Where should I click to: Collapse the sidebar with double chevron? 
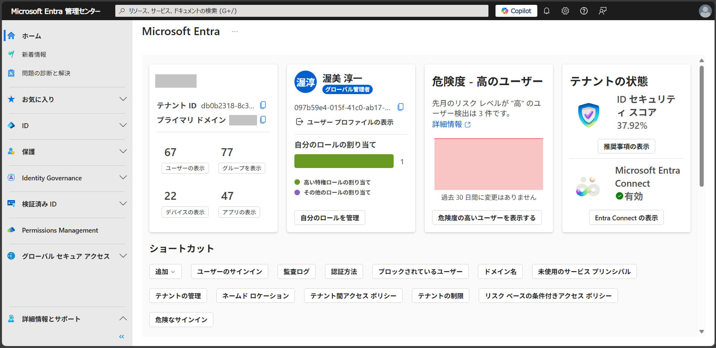click(122, 336)
